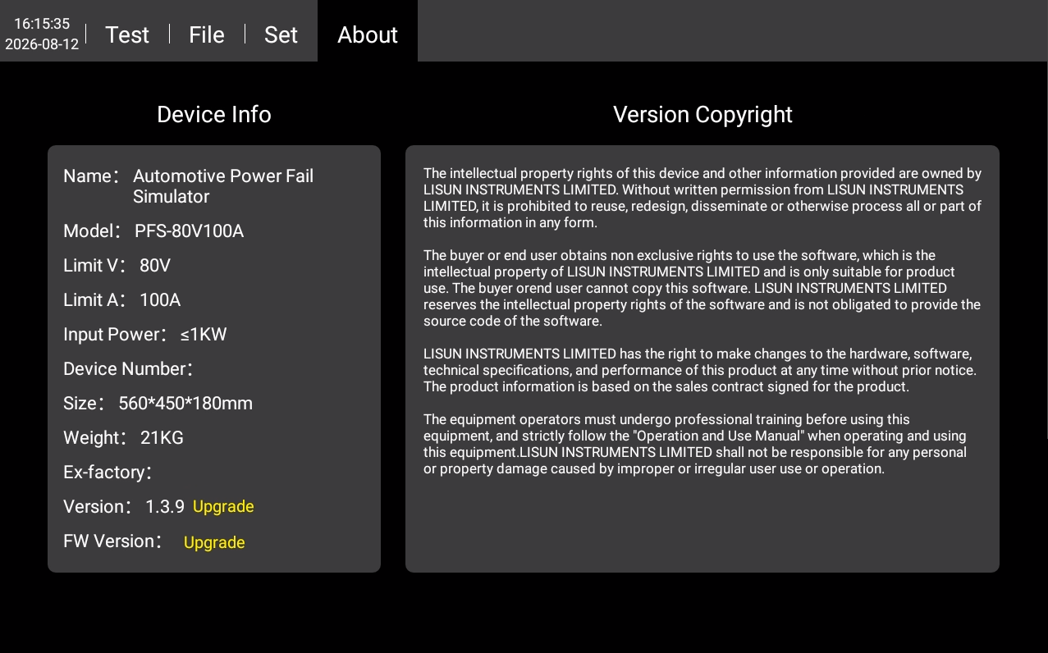Click the model value PFS-80V100A
The image size is (1048, 653).
[190, 231]
